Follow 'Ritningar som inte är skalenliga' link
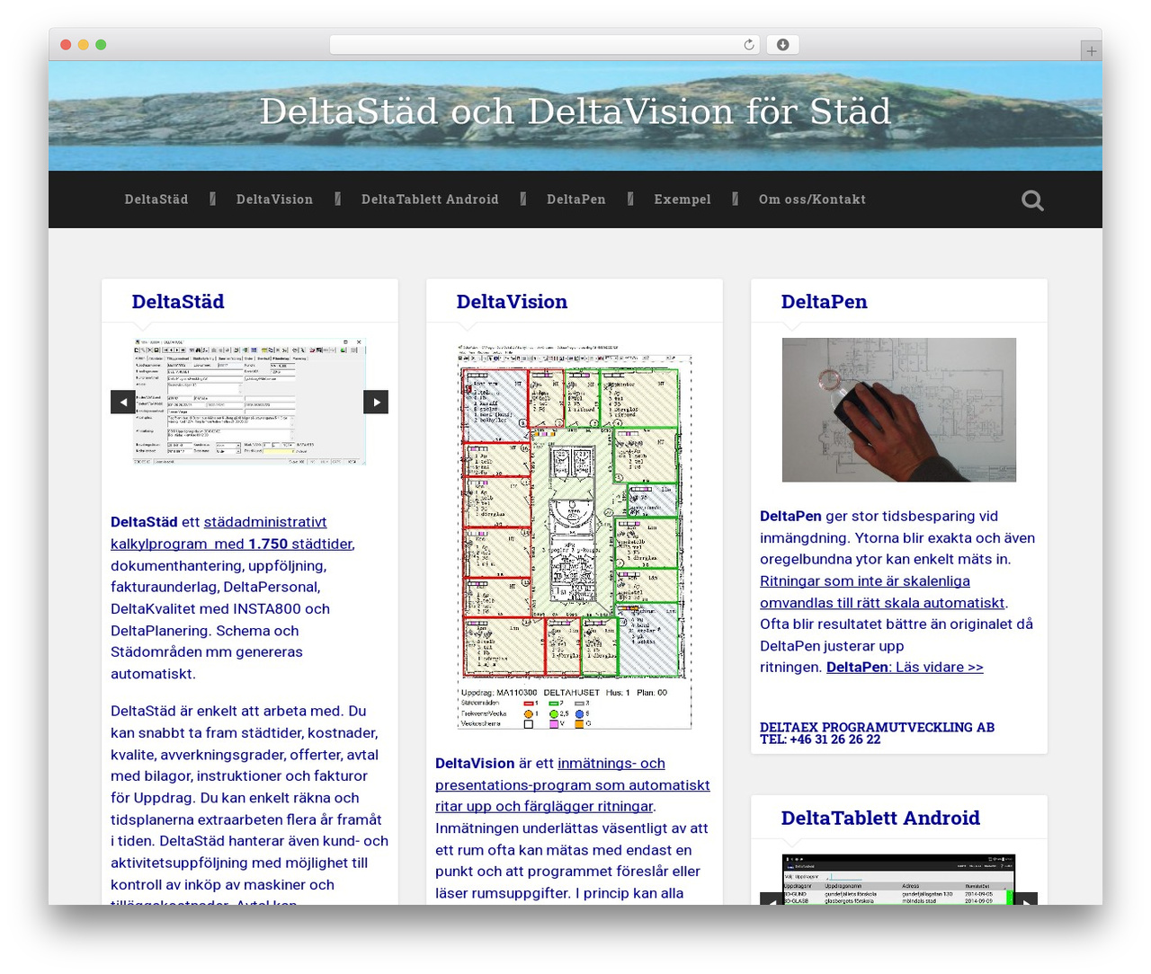This screenshot has width=1151, height=974. 882,592
